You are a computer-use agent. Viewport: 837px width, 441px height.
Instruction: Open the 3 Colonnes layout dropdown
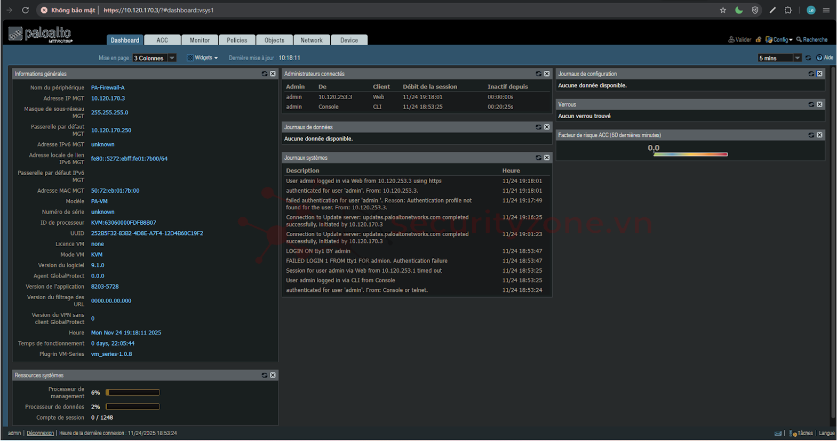172,58
